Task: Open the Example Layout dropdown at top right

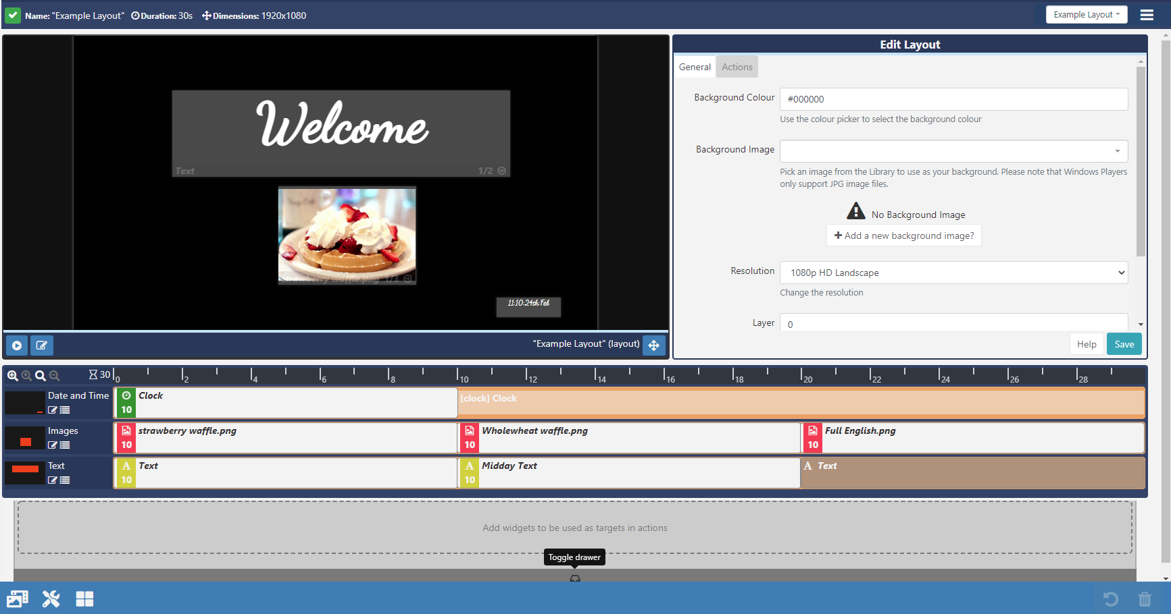Action: [1086, 15]
